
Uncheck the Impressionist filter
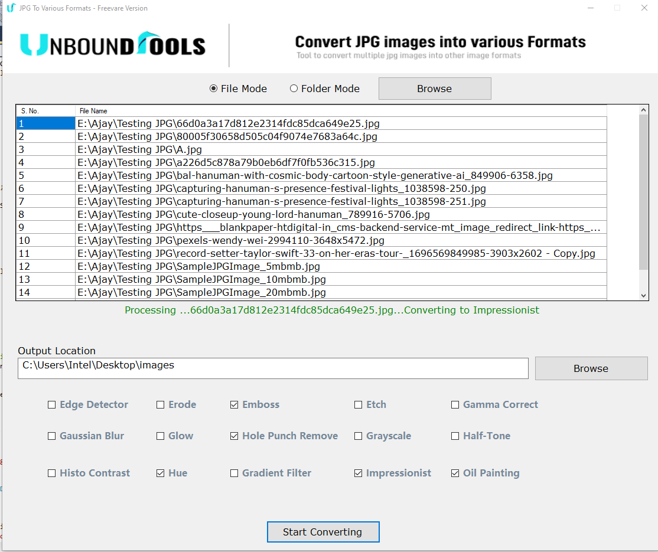(358, 472)
